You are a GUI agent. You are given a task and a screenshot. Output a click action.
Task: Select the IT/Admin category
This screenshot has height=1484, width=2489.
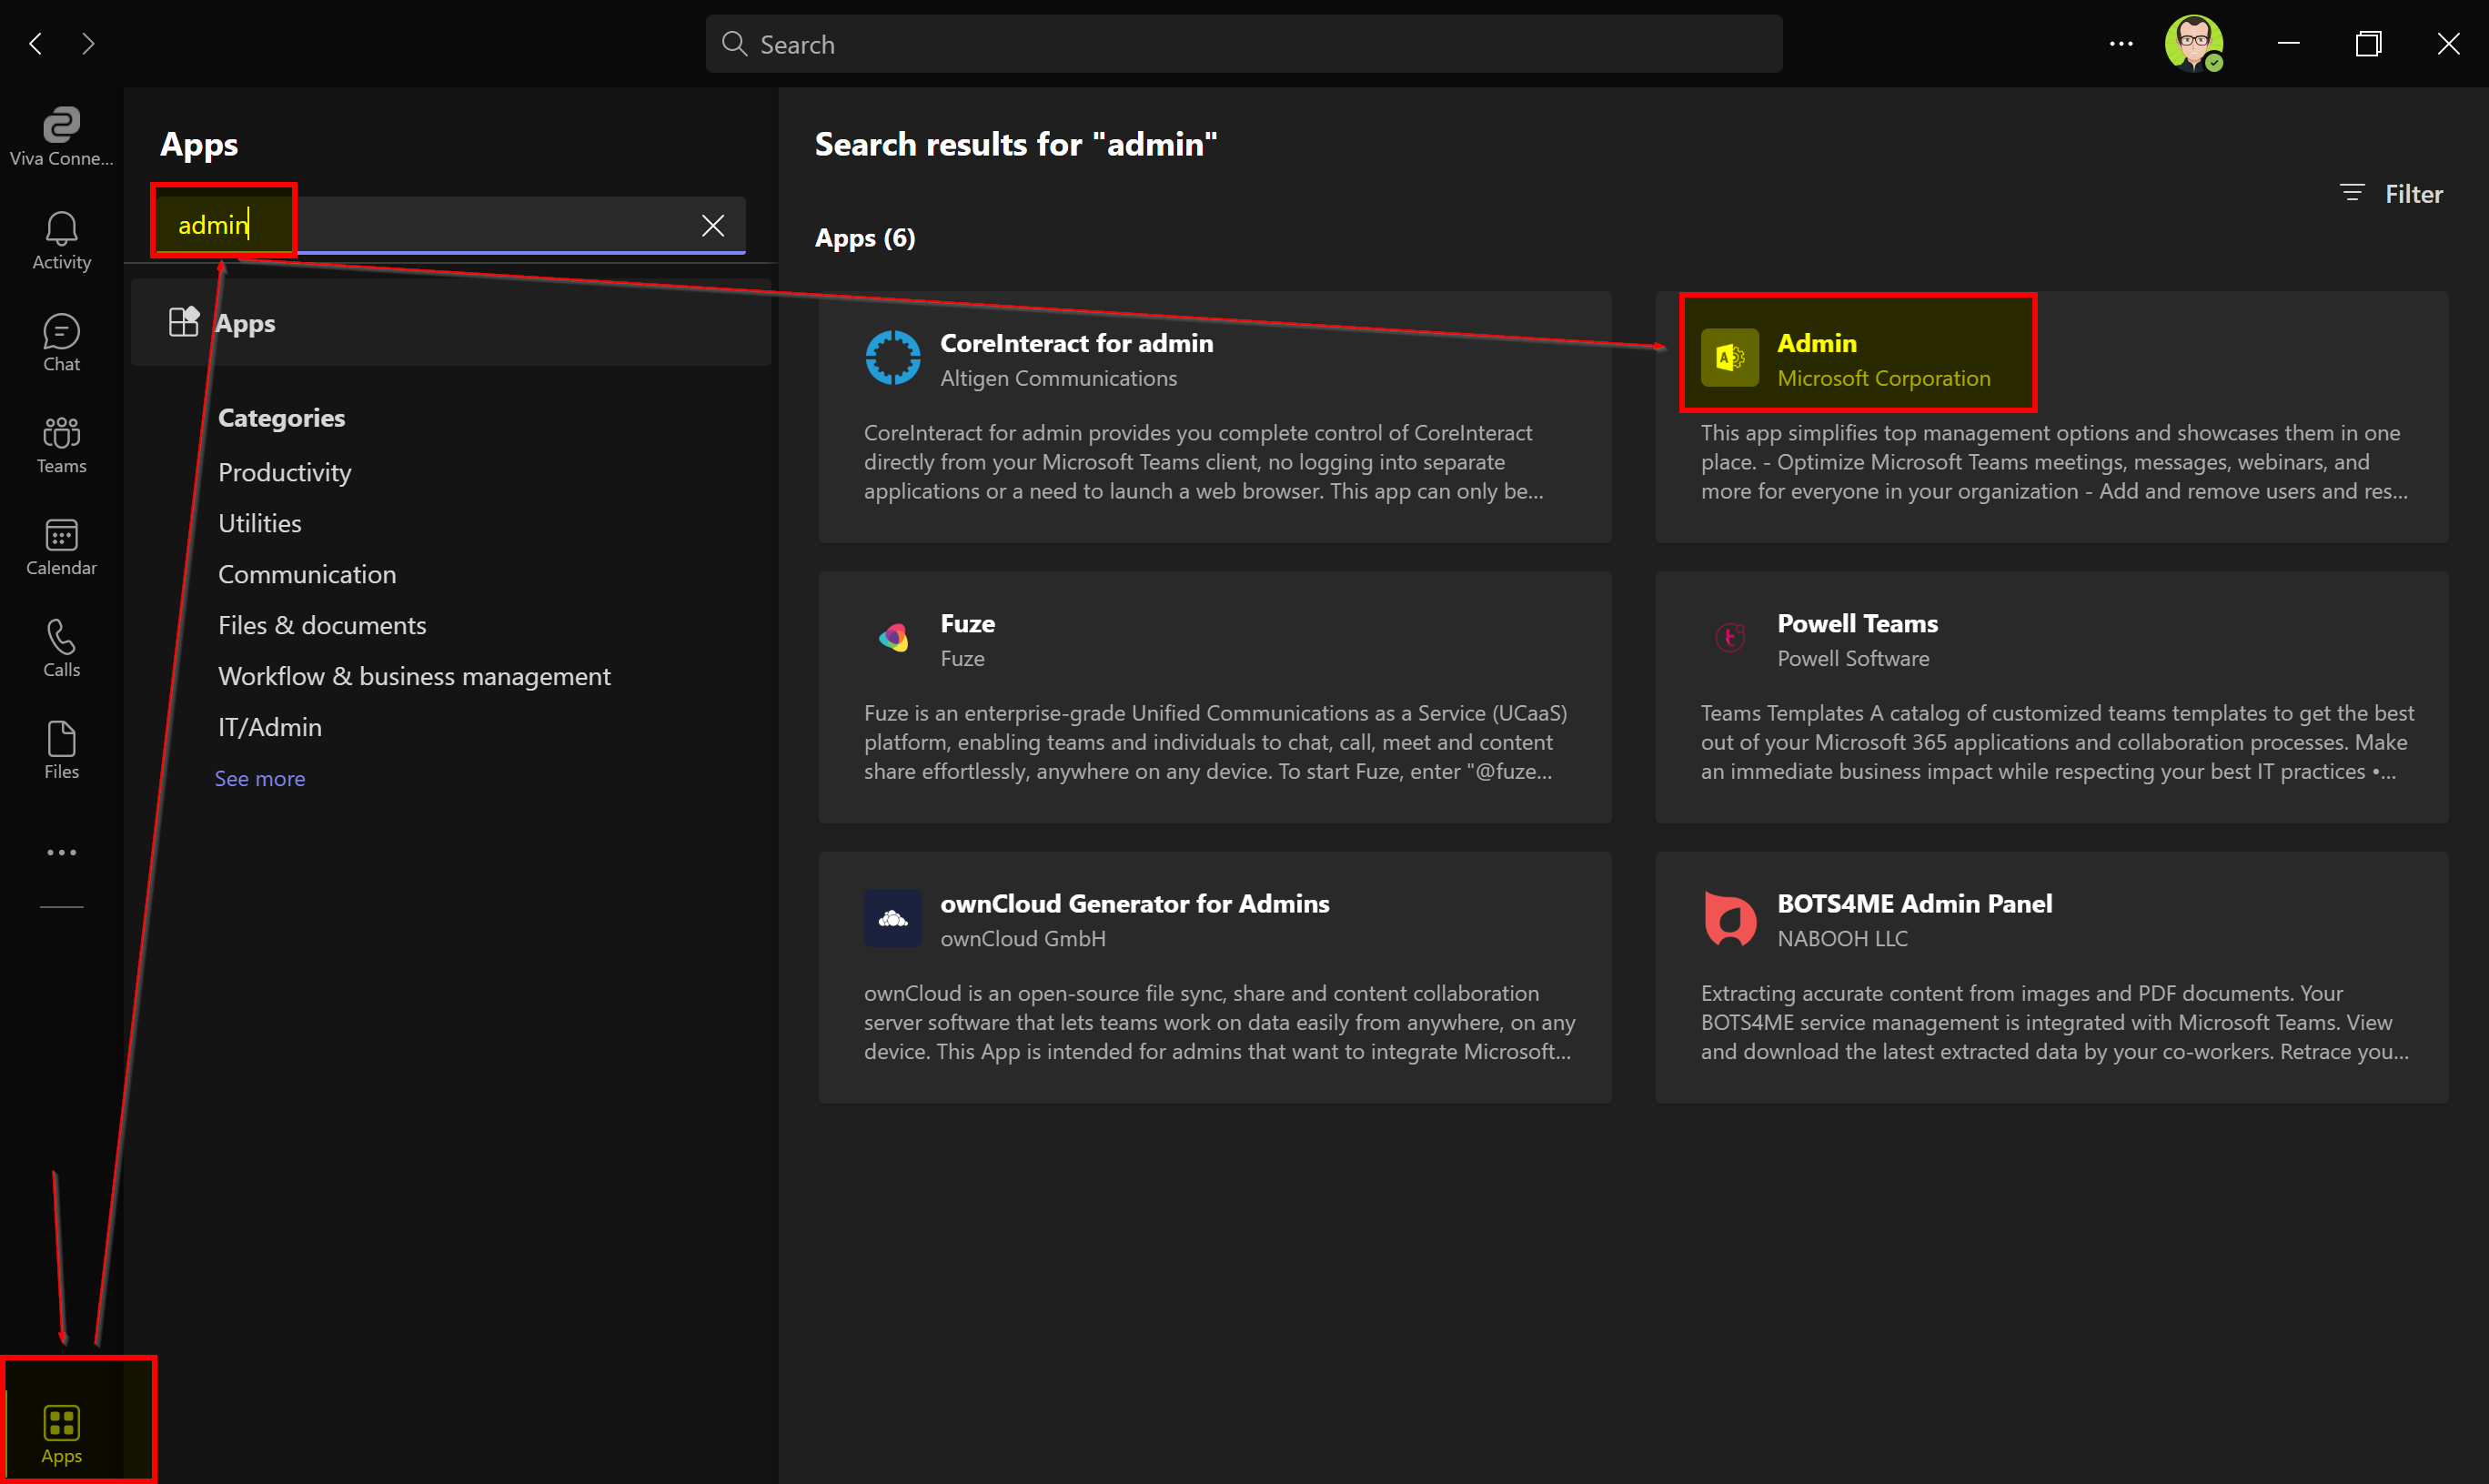click(x=270, y=727)
